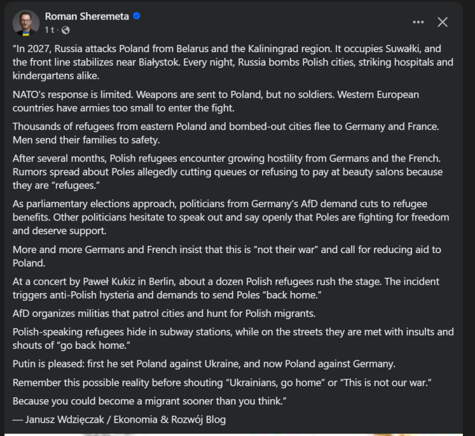Viewport: 475px width, 436px height.
Task: Close the post with the X icon
Action: [442, 22]
